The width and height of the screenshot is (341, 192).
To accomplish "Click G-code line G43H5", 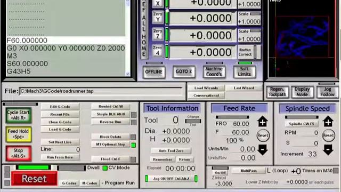I will (x=19, y=71).
